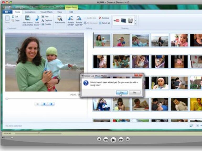This screenshot has height=151, width=202.
Task: Switch to the Home ribbon tab
Action: coord(17,12)
